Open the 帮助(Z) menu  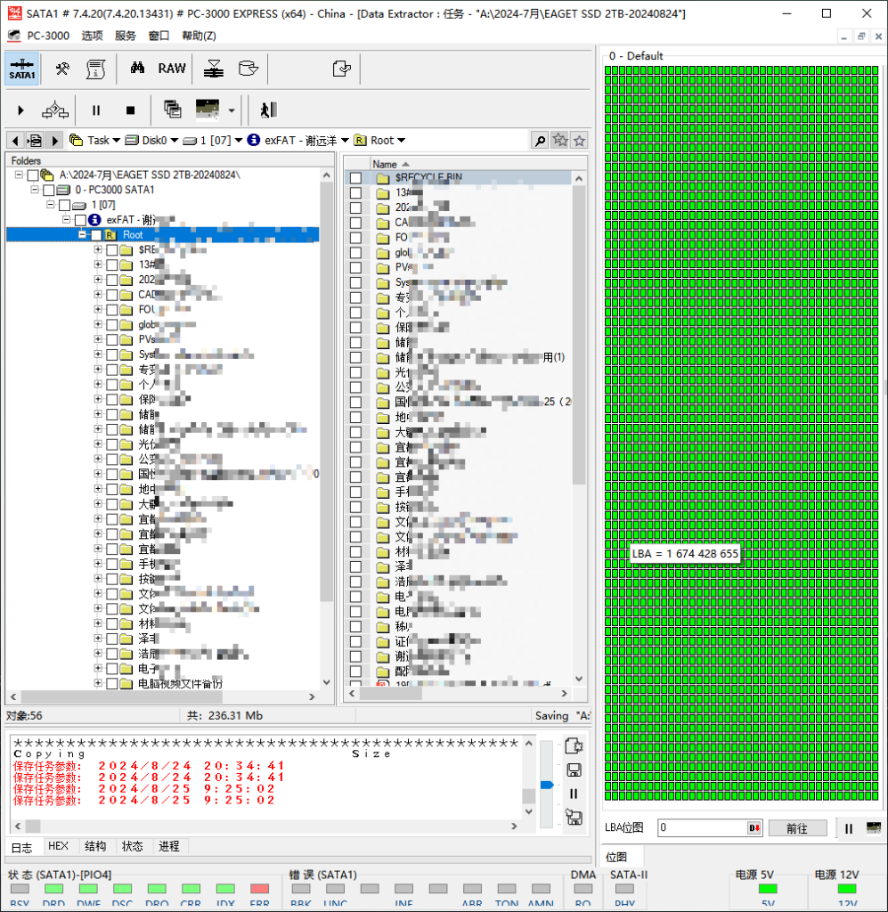(x=199, y=36)
